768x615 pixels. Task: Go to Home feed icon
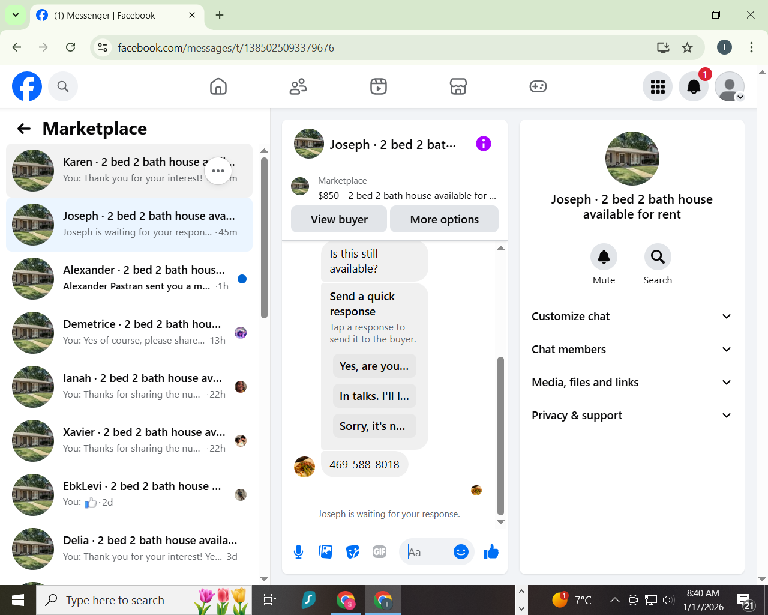pyautogui.click(x=218, y=86)
